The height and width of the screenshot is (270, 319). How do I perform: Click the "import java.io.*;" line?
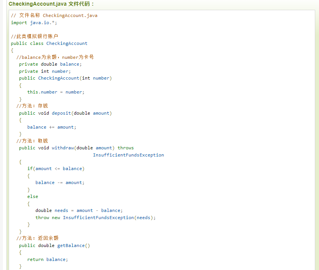point(34,23)
